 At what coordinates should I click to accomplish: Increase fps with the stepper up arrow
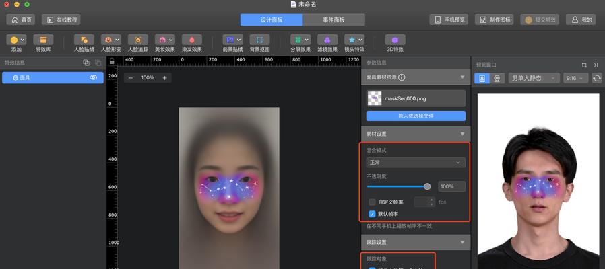[x=432, y=200]
